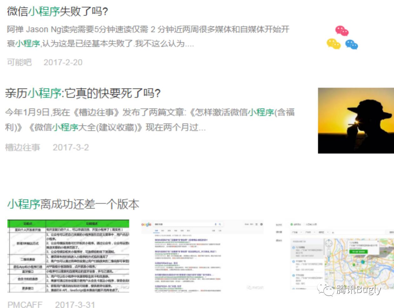Click the summary starting '今年1月9日,我在《槽边往事》'
Image resolution: width=394 pixels, height=308 pixels.
click(150, 120)
